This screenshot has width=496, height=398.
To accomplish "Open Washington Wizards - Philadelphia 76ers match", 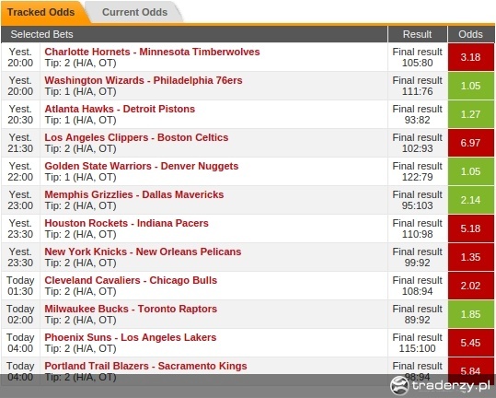I will pyautogui.click(x=144, y=80).
